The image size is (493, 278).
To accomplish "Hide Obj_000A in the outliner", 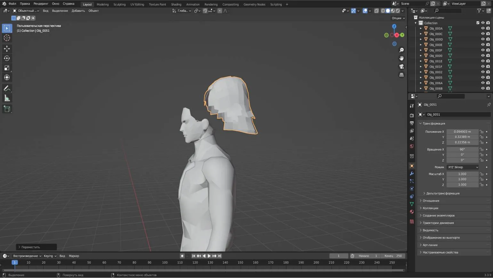I will pyautogui.click(x=483, y=28).
